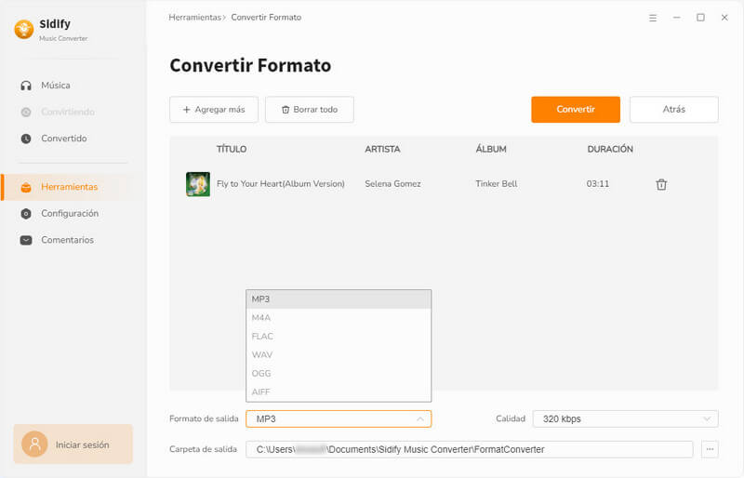Select track title Fly to Your Heart

[x=281, y=184]
